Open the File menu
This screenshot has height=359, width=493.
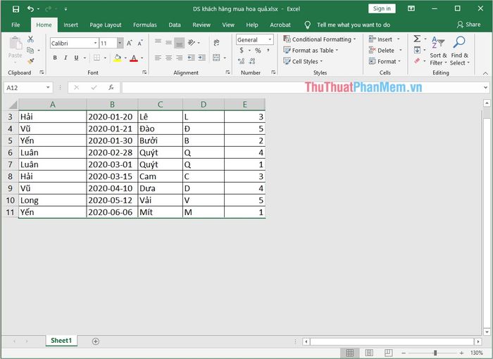pyautogui.click(x=15, y=25)
